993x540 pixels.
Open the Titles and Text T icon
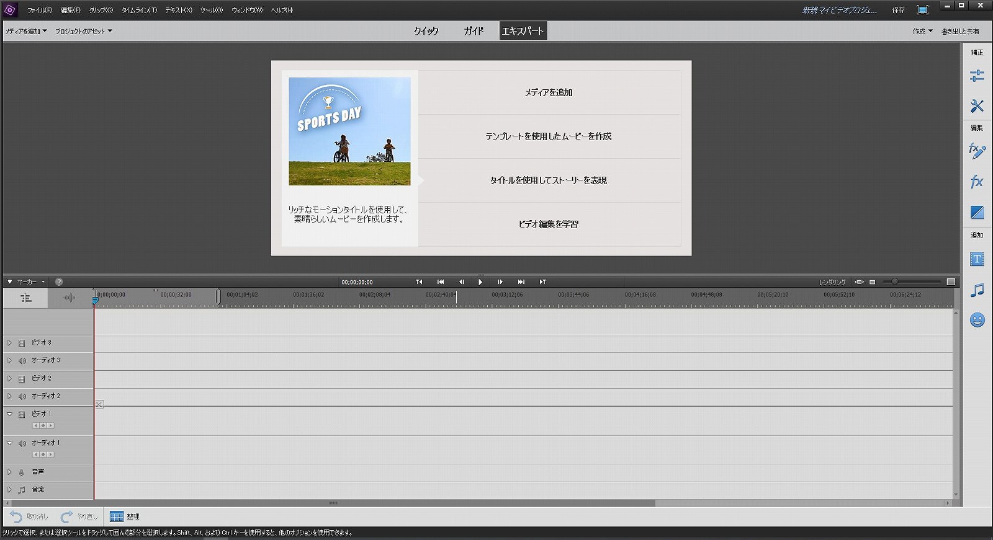[x=977, y=259]
